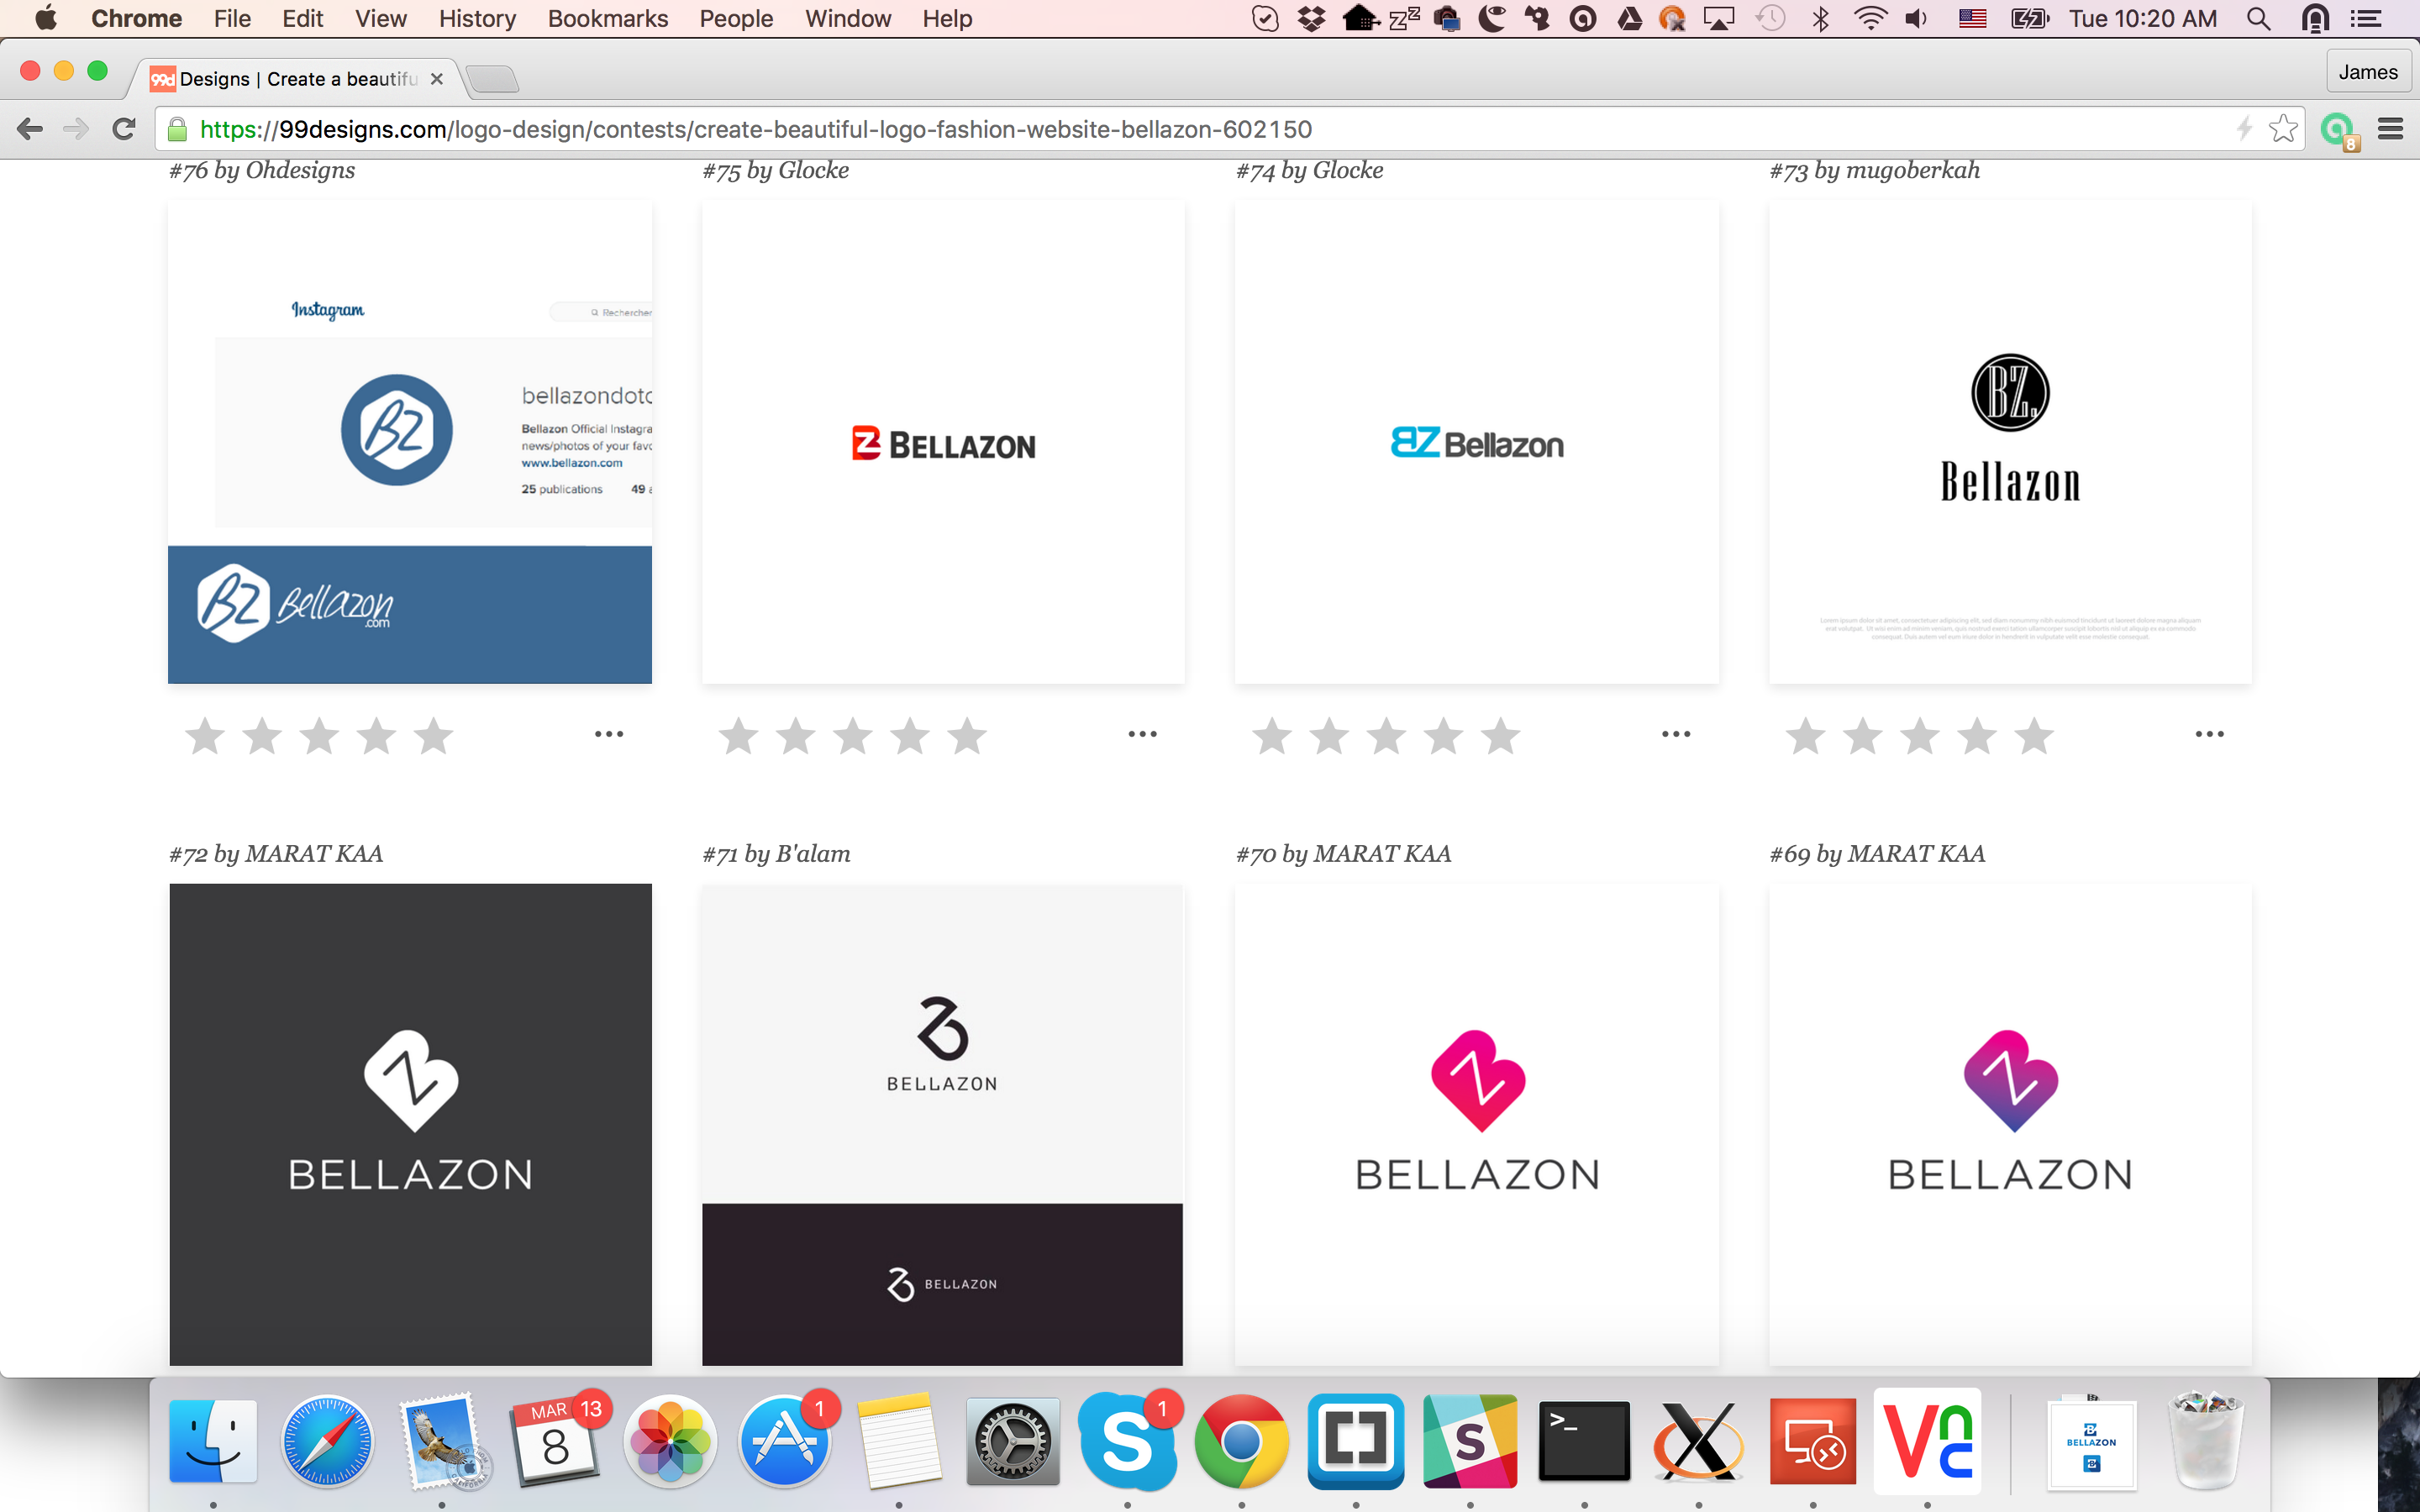This screenshot has width=2420, height=1512.
Task: Open Slack in the dock
Action: (1469, 1441)
